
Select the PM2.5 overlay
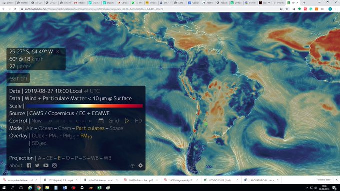point(69,136)
